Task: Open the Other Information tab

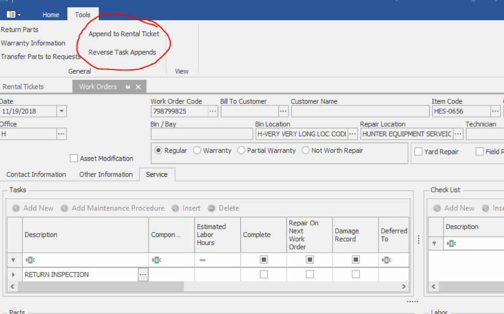Action: (x=106, y=175)
